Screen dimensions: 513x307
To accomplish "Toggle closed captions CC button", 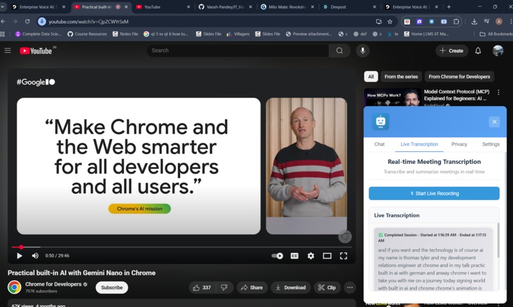I will click(x=295, y=256).
